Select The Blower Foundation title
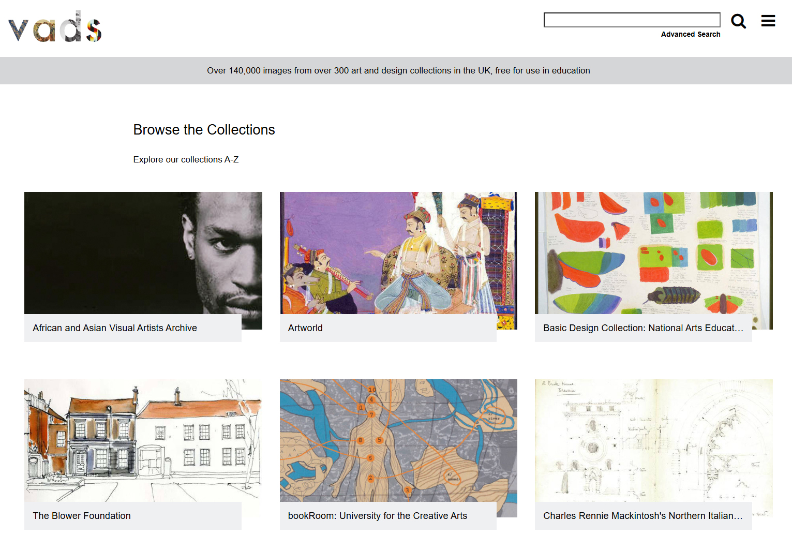The image size is (792, 550). point(82,516)
